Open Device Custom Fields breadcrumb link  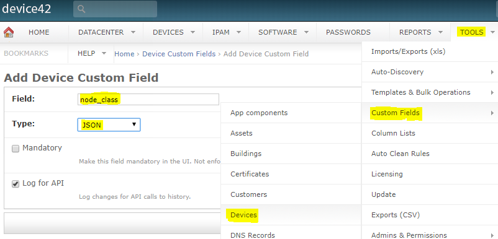coord(179,54)
